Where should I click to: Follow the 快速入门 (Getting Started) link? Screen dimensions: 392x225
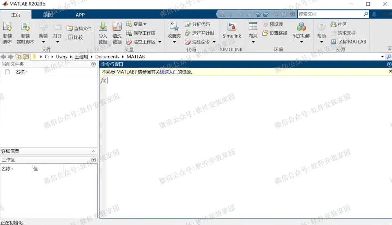(x=168, y=72)
